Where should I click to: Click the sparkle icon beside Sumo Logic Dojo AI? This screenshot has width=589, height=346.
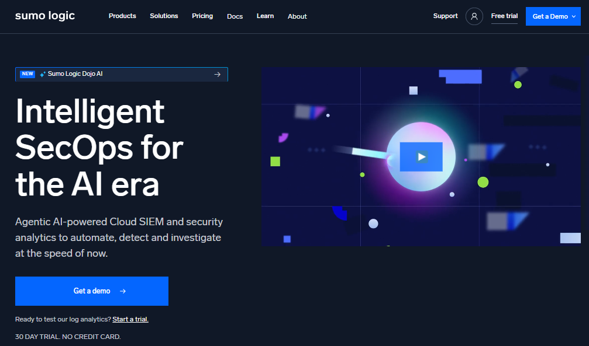(x=43, y=74)
